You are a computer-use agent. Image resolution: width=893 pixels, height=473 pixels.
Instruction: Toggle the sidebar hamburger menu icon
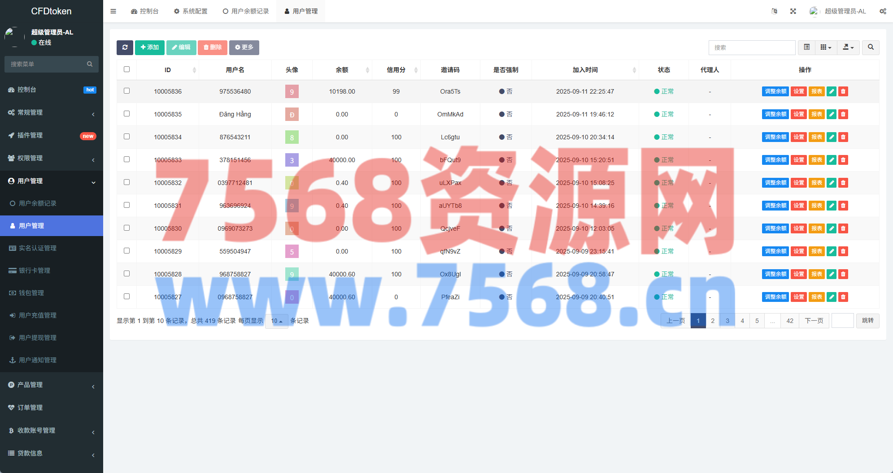pos(113,11)
